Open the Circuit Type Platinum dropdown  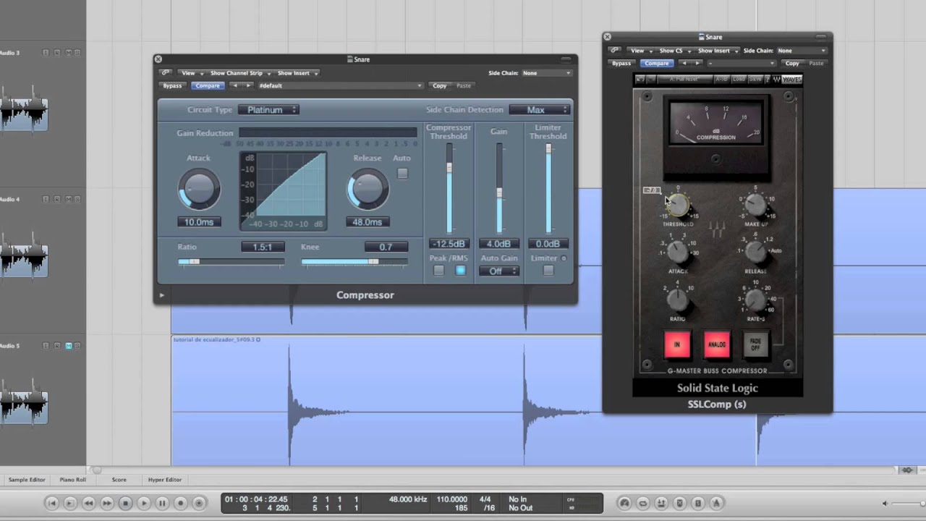click(268, 110)
